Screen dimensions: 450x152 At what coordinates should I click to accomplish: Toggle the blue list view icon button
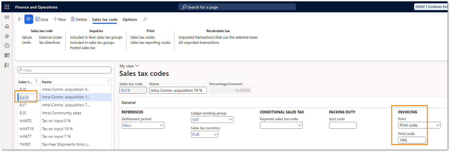[x=29, y=19]
